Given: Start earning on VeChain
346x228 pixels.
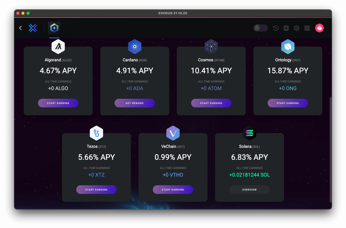Looking at the screenshot, I should [x=173, y=190].
